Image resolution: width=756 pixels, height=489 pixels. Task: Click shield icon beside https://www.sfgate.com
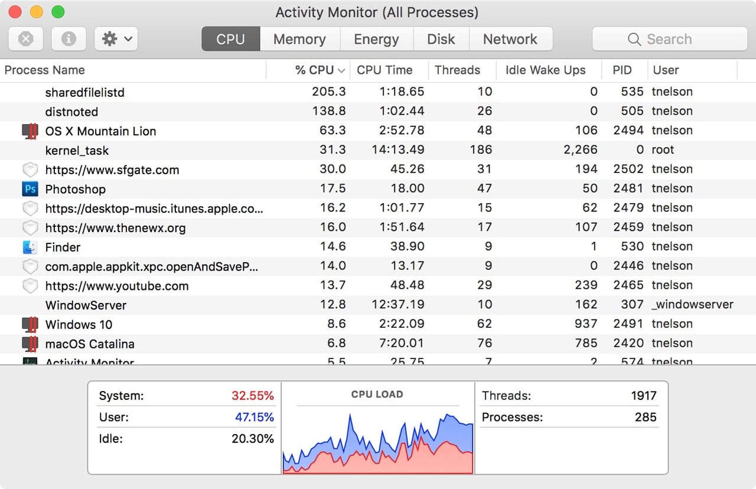click(x=30, y=170)
